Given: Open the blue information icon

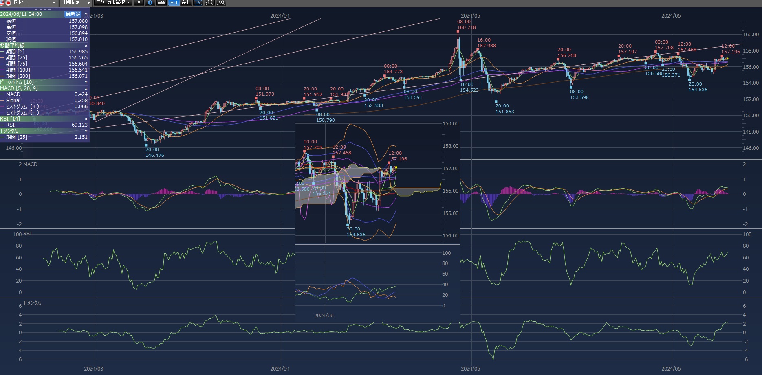Looking at the screenshot, I should tap(150, 3).
